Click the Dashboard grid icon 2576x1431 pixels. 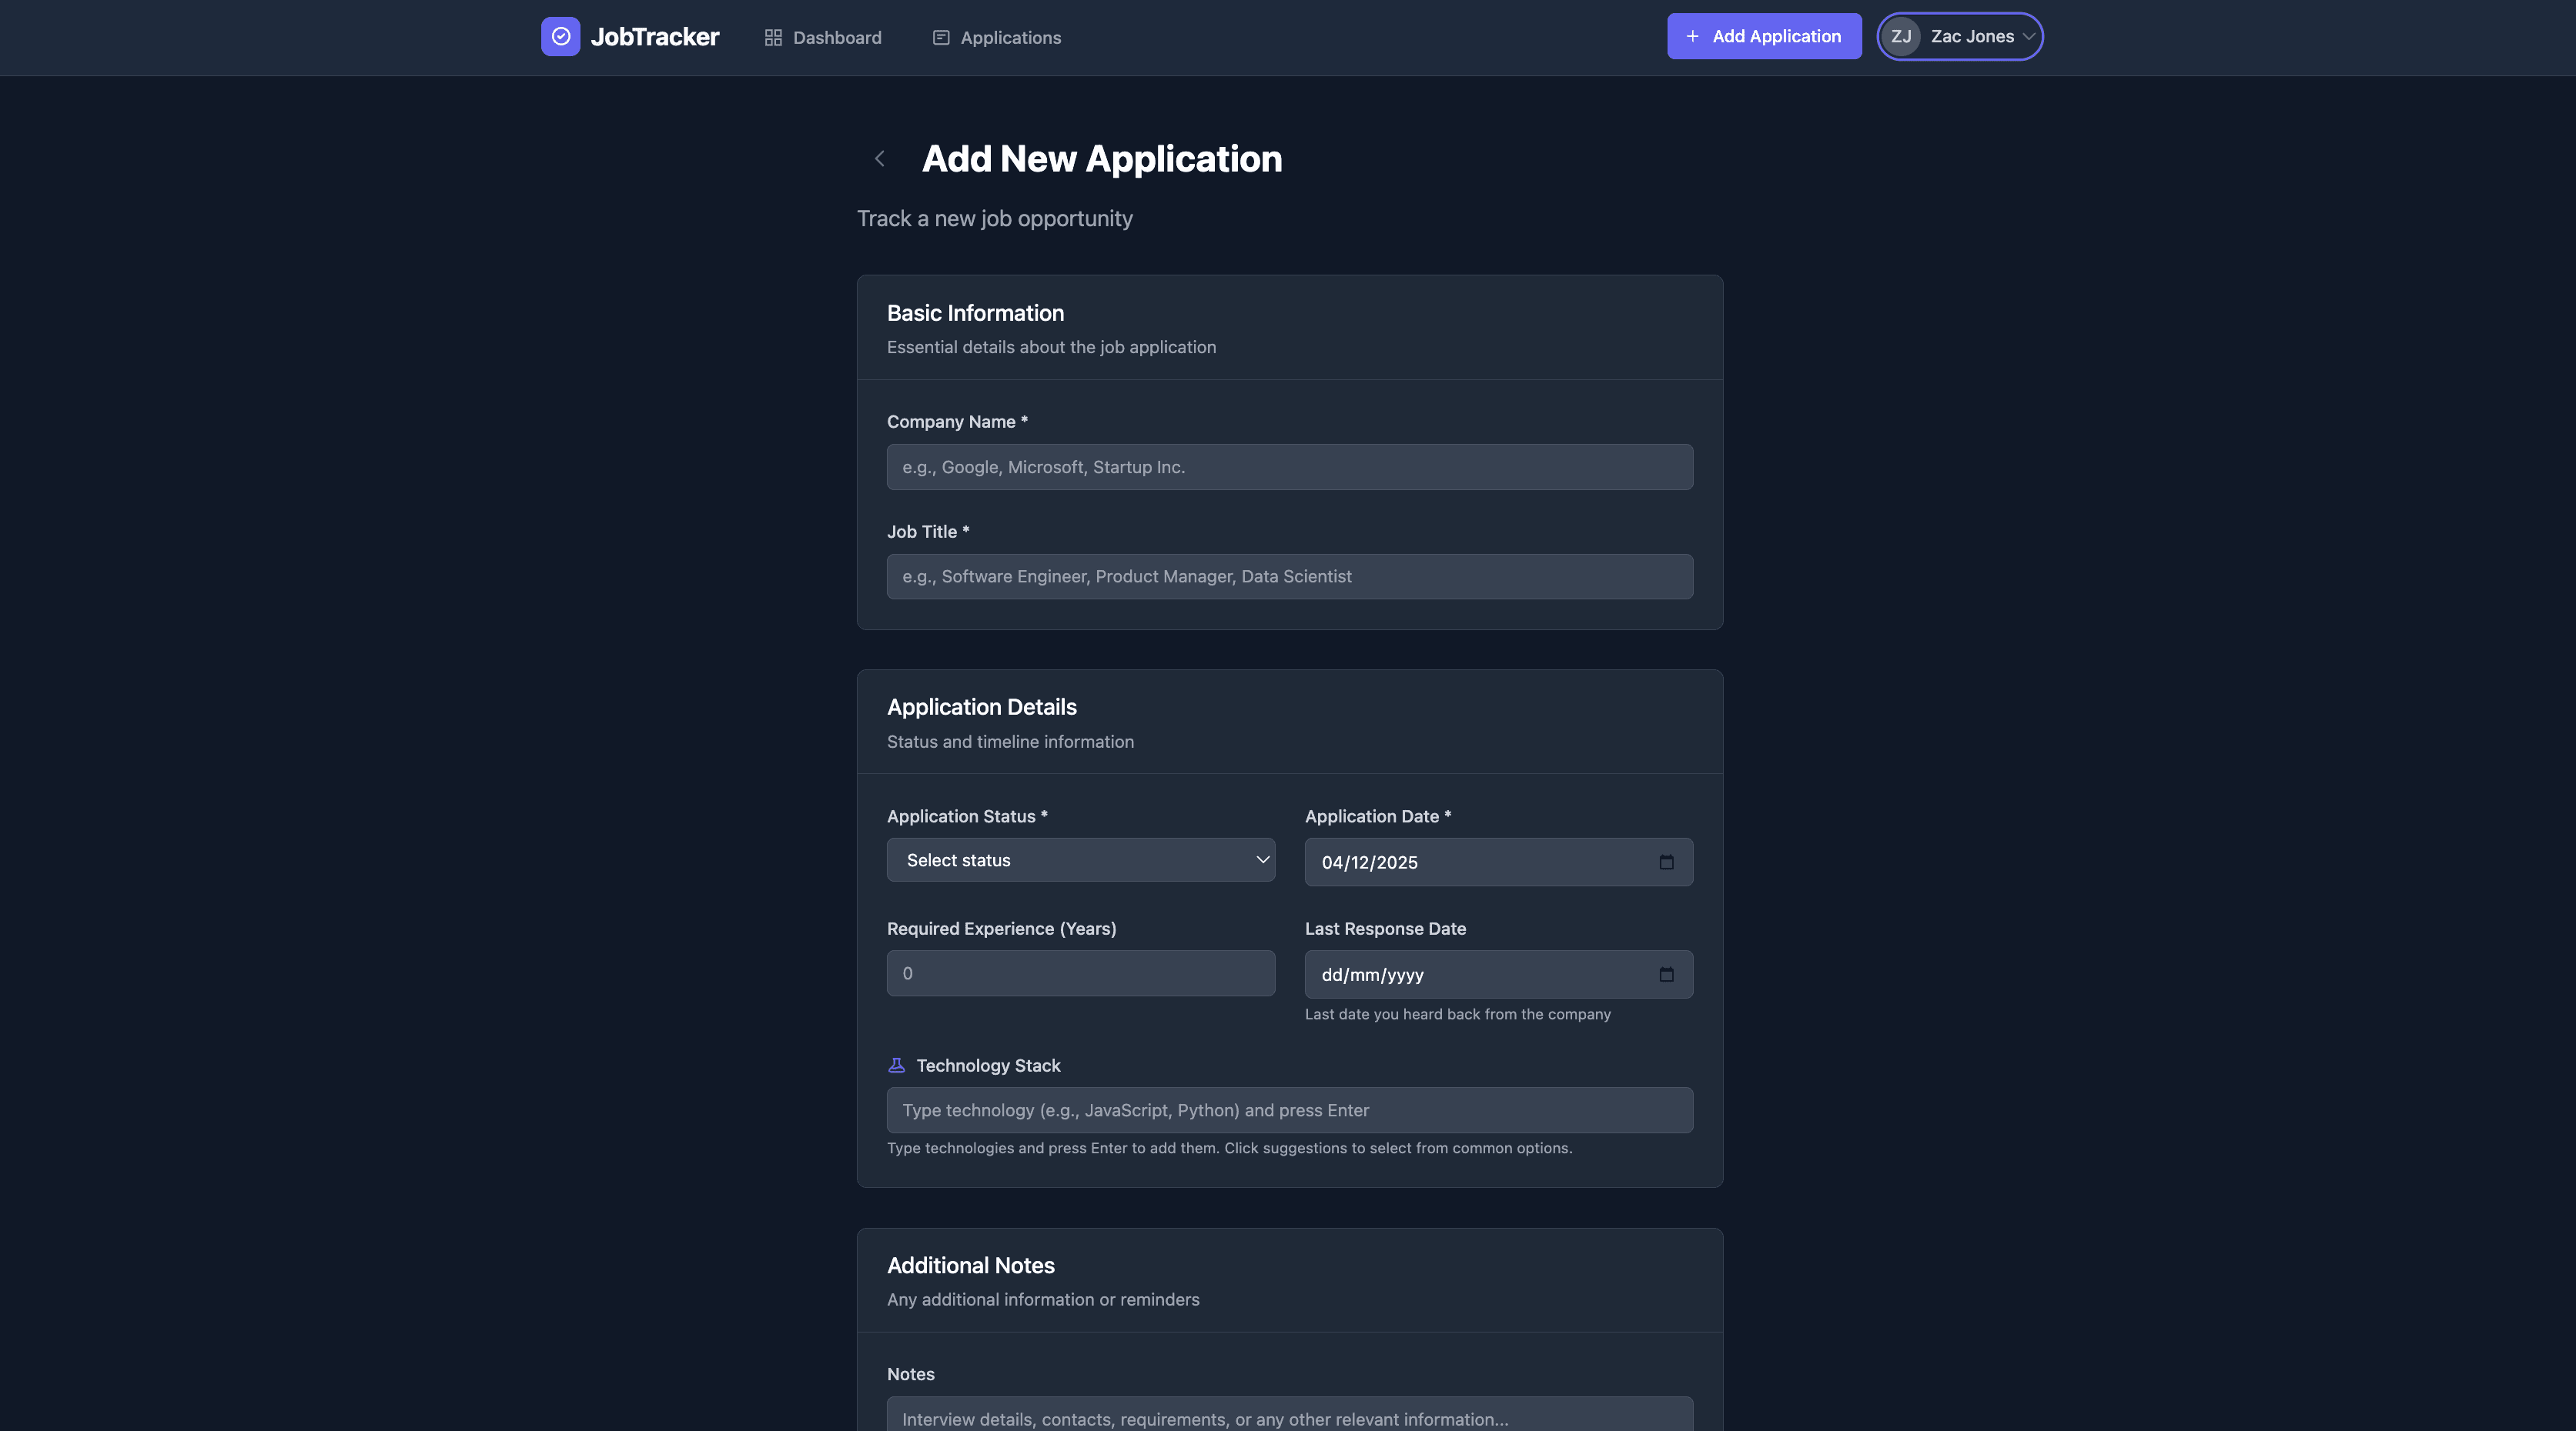772,37
